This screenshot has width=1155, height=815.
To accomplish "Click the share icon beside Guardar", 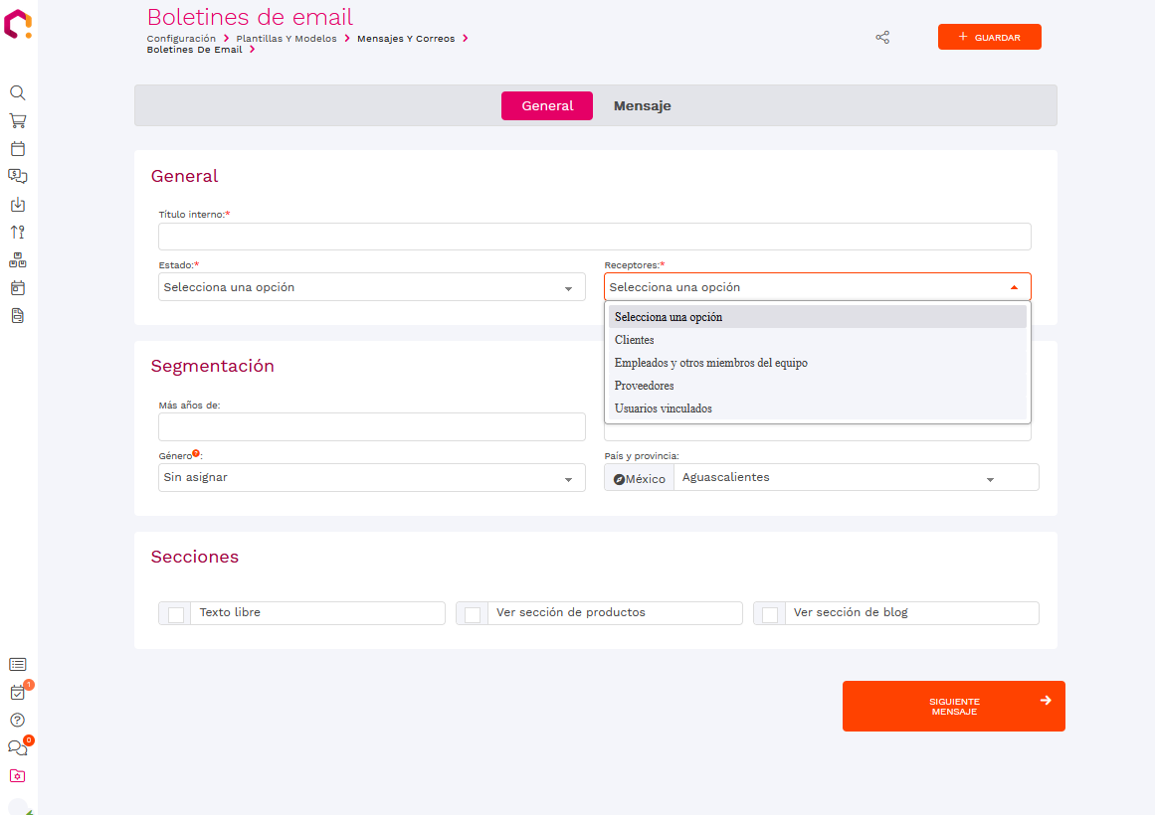I will pos(882,37).
